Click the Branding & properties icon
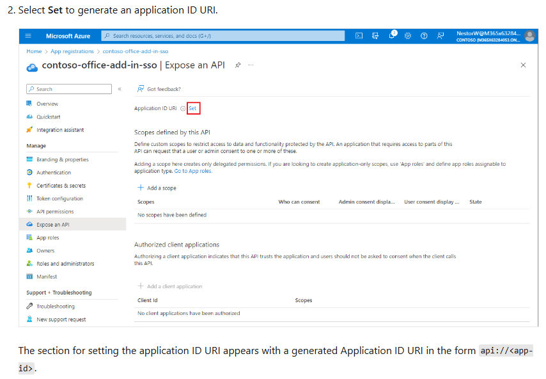 (29, 159)
